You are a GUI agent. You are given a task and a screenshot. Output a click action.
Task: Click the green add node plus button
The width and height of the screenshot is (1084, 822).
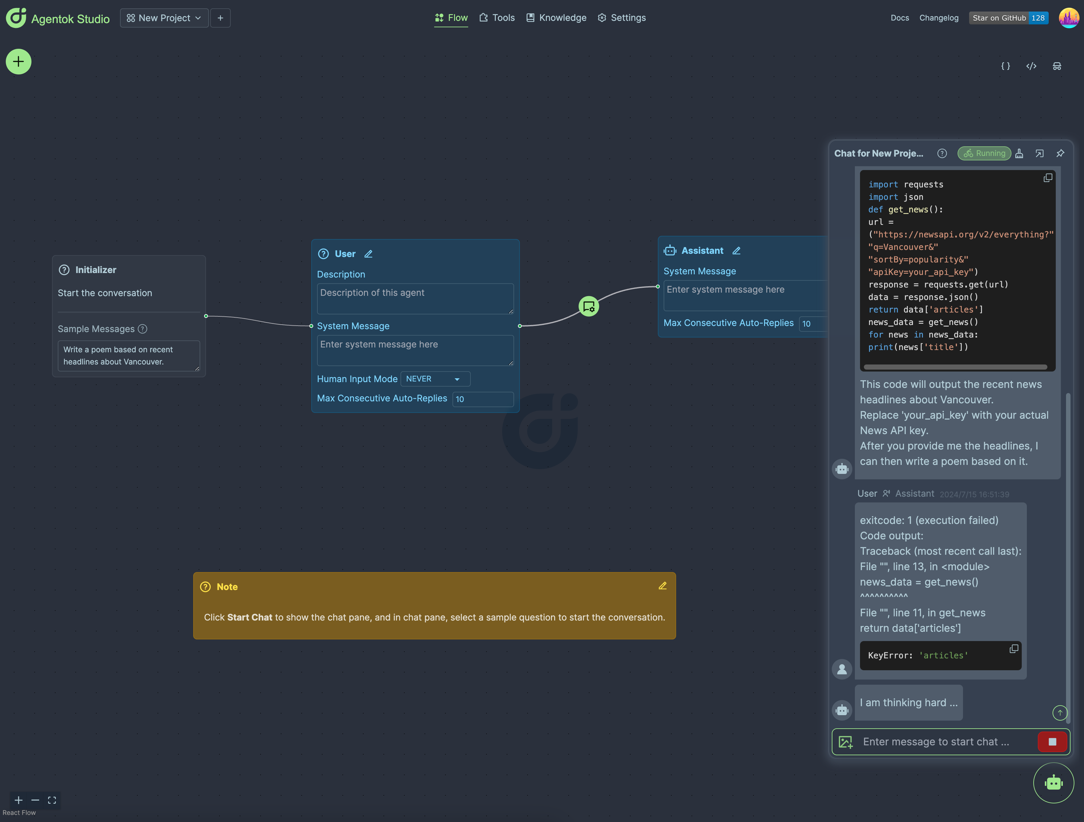19,62
